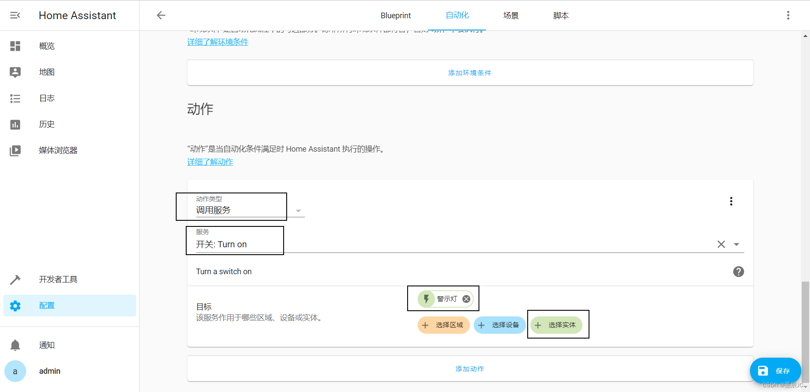Viewport: 810px width, 392px height.
Task: Select the 通知 sidebar label
Action: pos(47,345)
